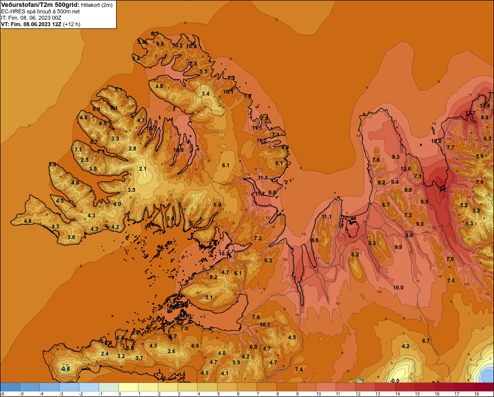Click the 2.4 temperature label
The height and width of the screenshot is (397, 494).
click(x=105, y=354)
